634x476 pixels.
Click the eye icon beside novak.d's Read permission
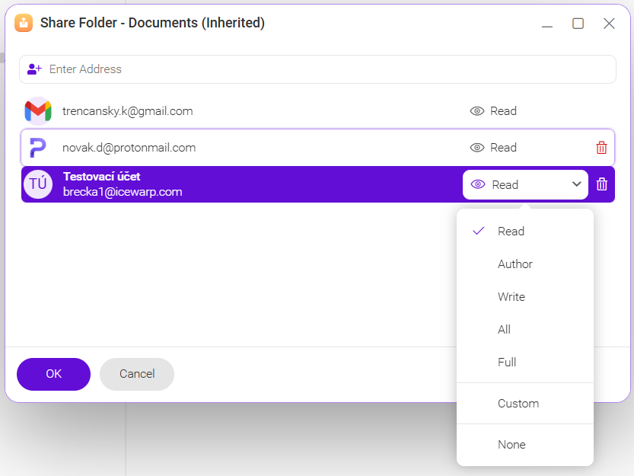pyautogui.click(x=477, y=148)
